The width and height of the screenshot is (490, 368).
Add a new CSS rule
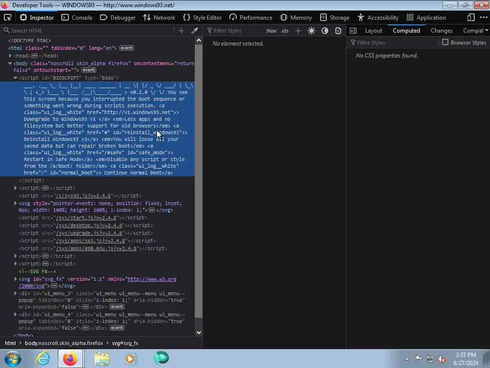tap(298, 31)
